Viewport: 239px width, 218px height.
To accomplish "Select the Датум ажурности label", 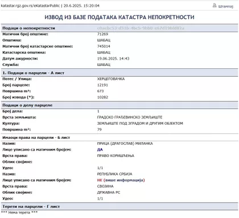I will click(20, 59).
